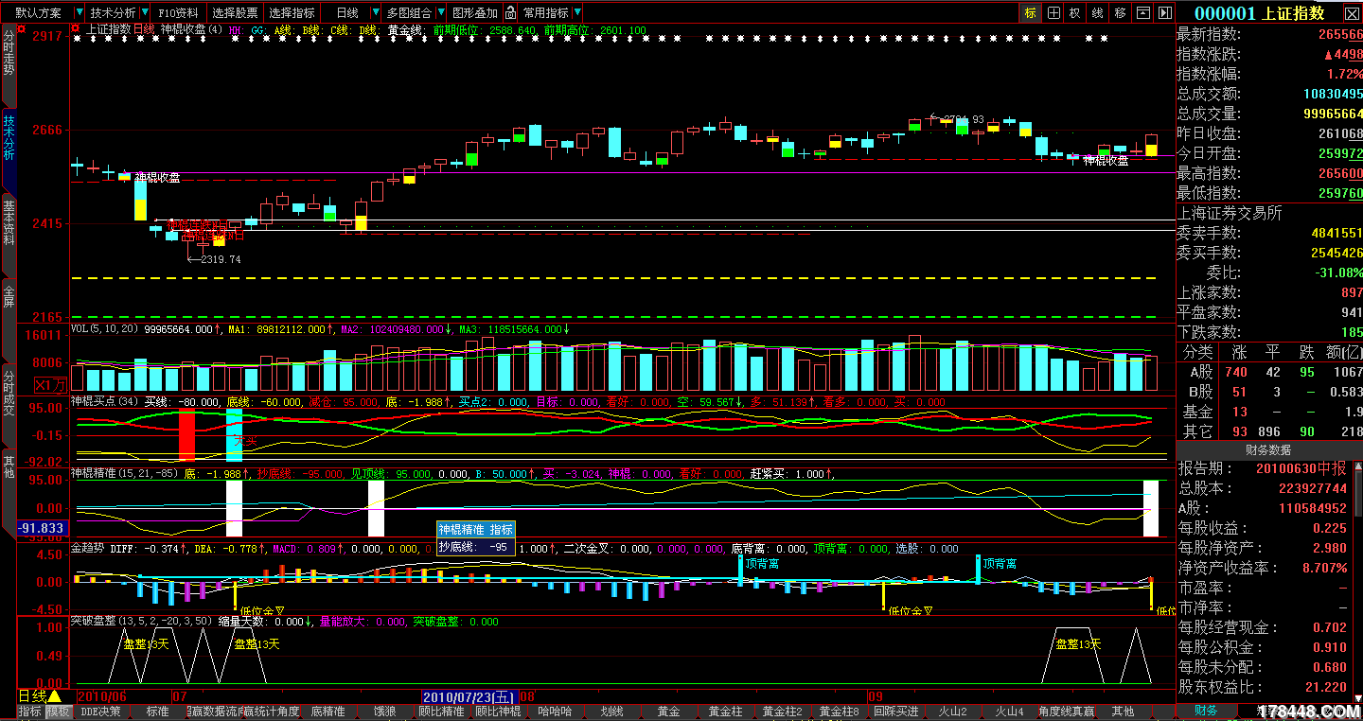
Task: Open the 技术分析 dropdown arrow
Action: coord(143,13)
